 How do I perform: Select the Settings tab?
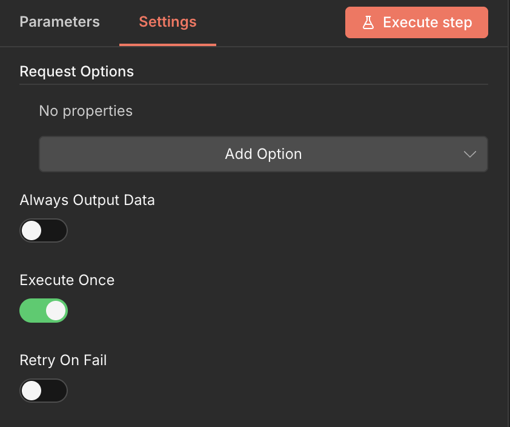click(x=168, y=22)
